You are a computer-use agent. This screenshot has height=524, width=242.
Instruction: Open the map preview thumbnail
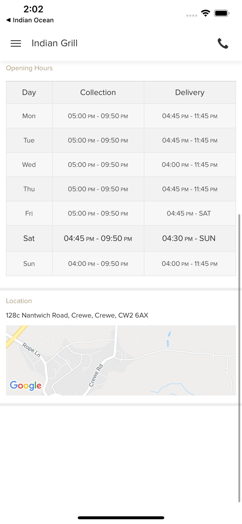[x=121, y=360]
